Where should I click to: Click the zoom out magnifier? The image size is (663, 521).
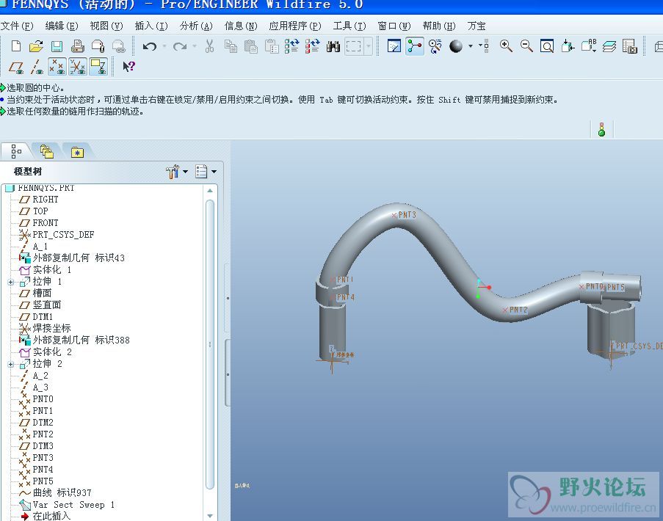(526, 46)
